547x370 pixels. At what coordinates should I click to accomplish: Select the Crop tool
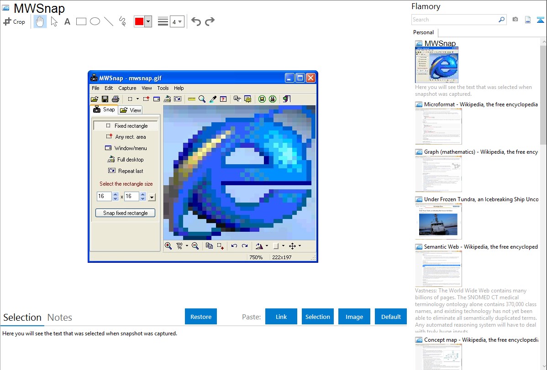point(14,21)
